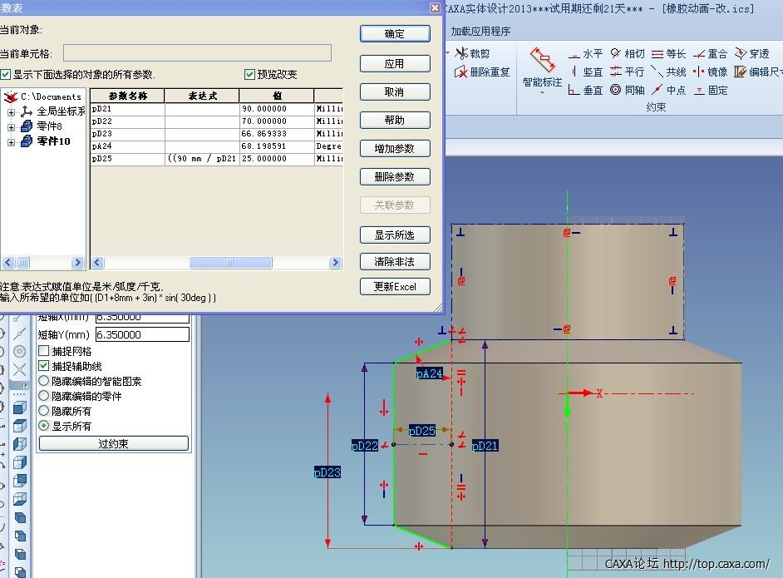Select the 显示所有 radio button
This screenshot has height=578, width=783.
tap(44, 426)
